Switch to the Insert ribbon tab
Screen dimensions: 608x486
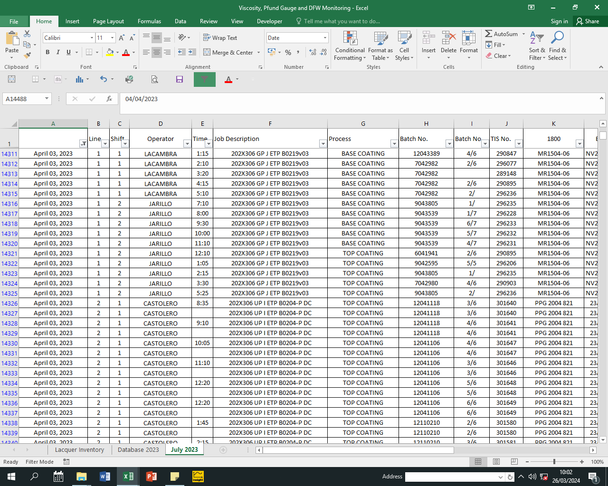(72, 21)
